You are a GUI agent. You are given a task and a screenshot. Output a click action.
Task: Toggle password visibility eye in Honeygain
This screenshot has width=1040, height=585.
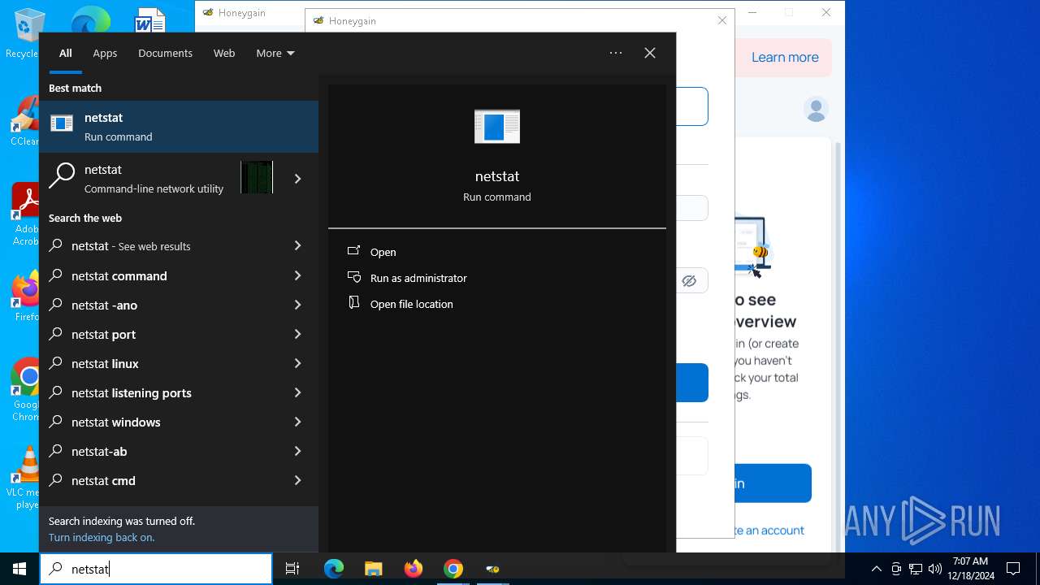coord(689,281)
